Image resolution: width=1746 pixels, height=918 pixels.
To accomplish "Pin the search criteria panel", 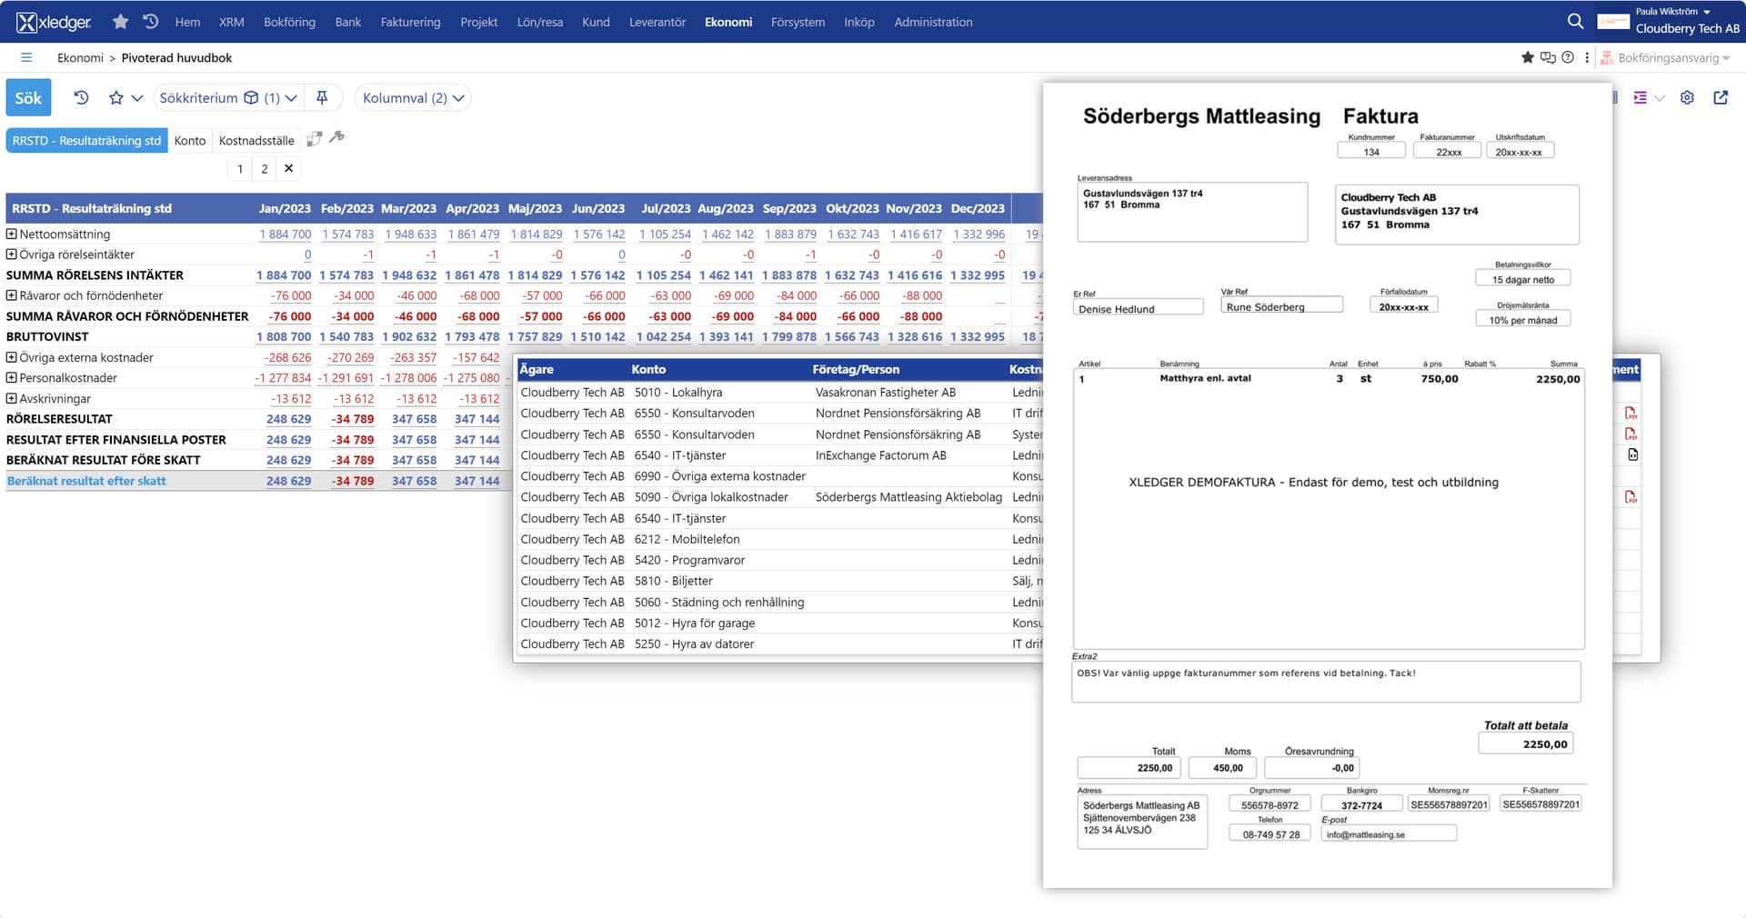I will click(x=322, y=97).
